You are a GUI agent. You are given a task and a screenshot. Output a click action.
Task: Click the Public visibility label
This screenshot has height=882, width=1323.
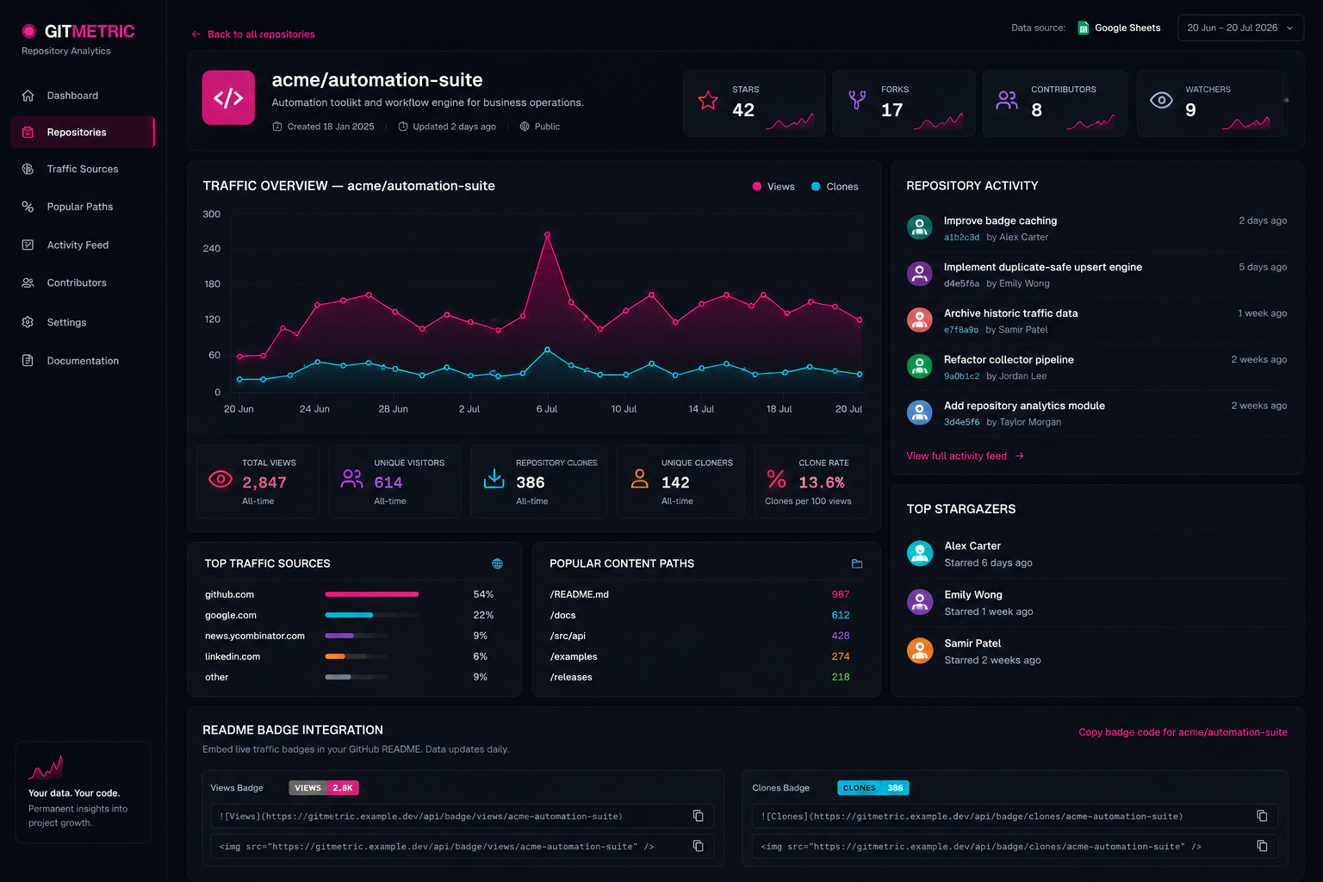coord(540,127)
